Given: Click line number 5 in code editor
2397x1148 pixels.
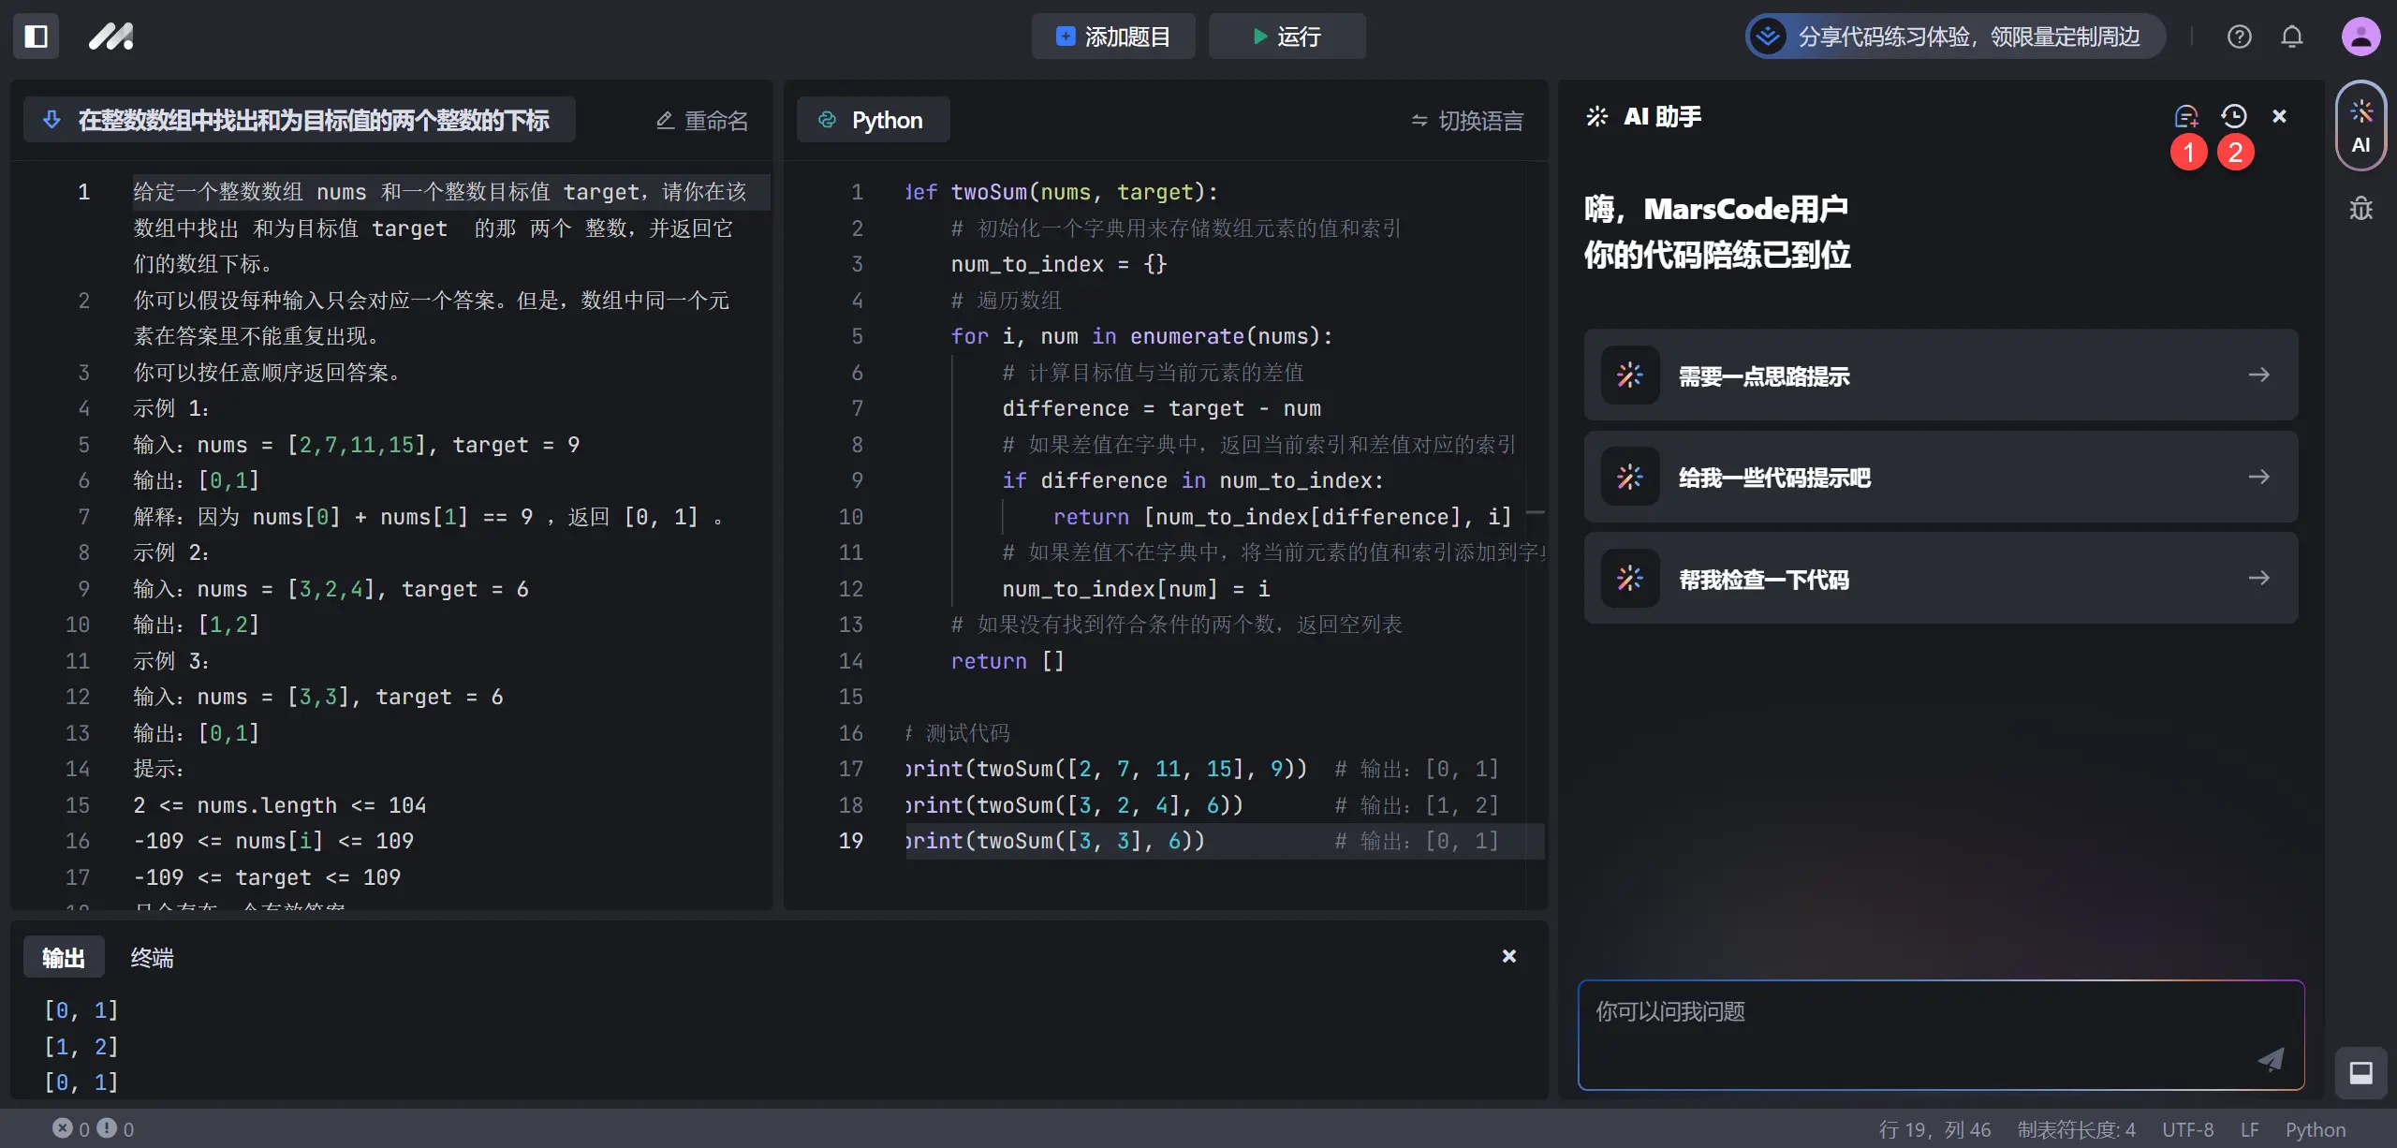Looking at the screenshot, I should [x=857, y=336].
